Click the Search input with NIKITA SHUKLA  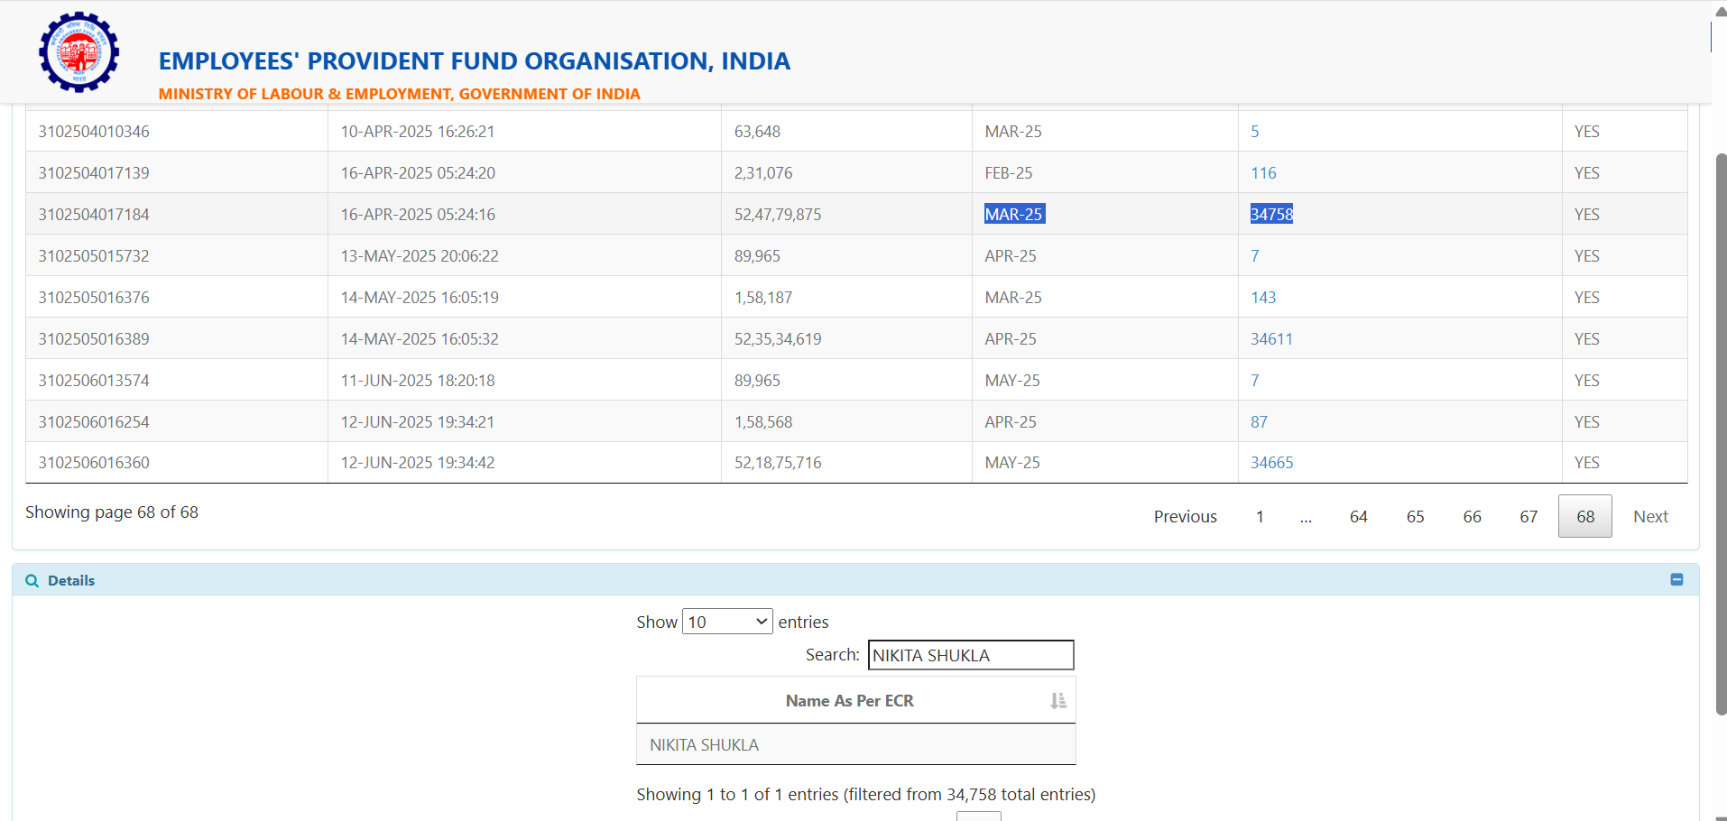[970, 655]
